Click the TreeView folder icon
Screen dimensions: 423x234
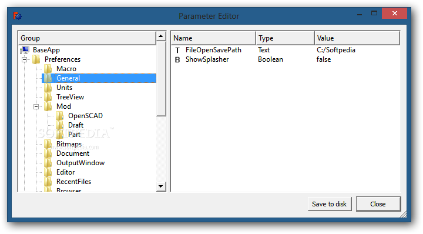pos(48,97)
